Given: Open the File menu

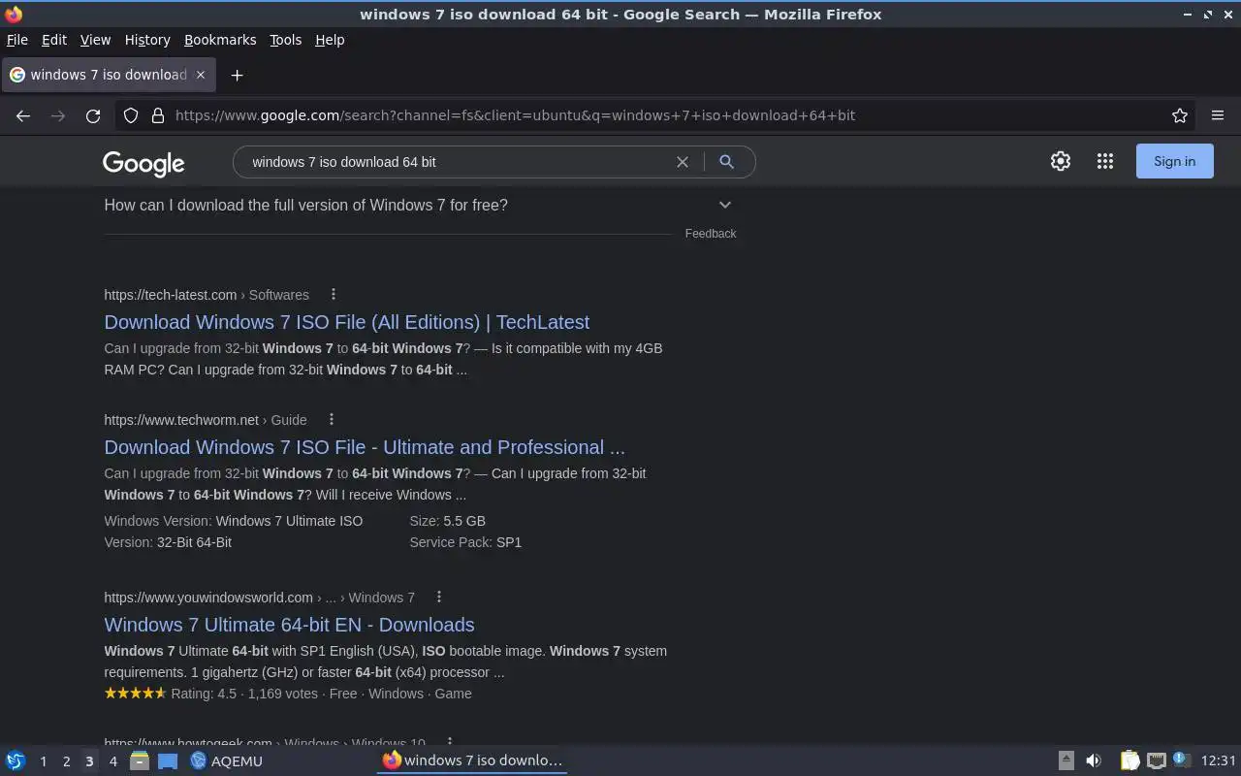Looking at the screenshot, I should click(x=17, y=40).
